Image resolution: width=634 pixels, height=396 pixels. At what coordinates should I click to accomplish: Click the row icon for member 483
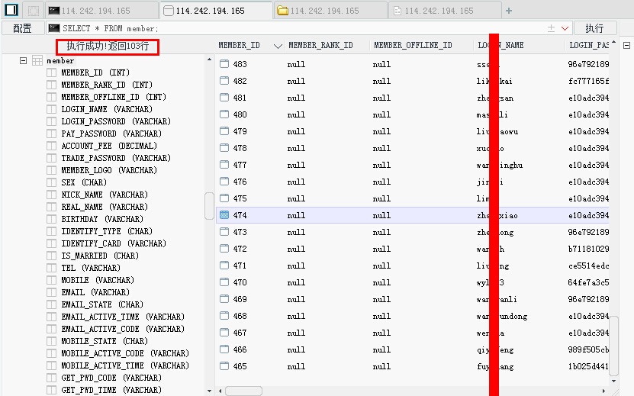(224, 64)
